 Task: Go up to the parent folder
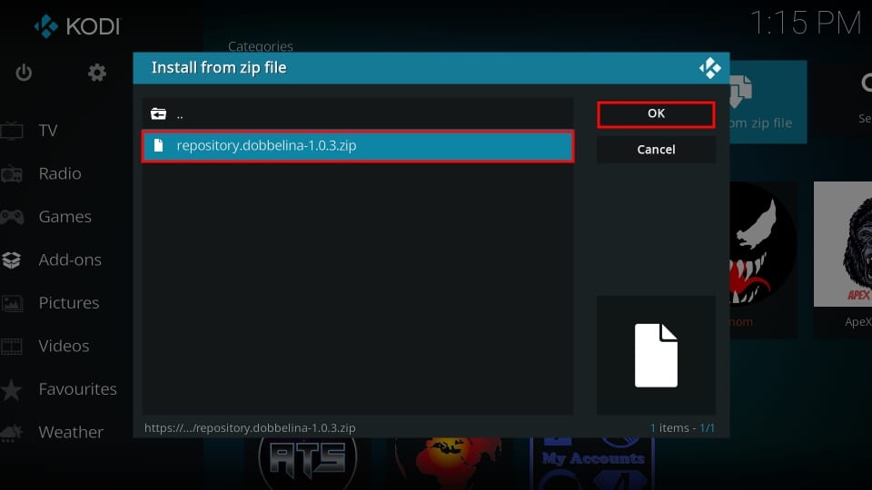pyautogui.click(x=358, y=114)
